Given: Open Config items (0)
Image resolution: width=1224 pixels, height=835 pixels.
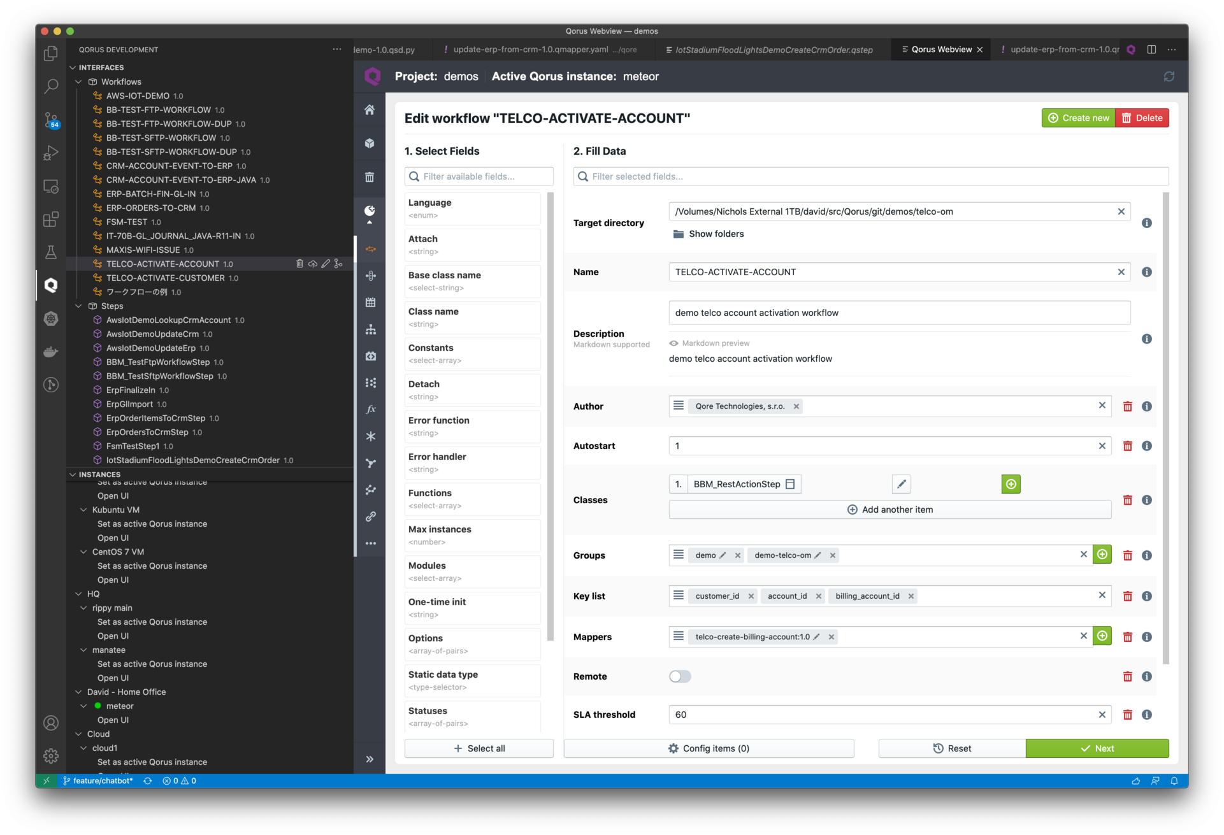Looking at the screenshot, I should [709, 748].
